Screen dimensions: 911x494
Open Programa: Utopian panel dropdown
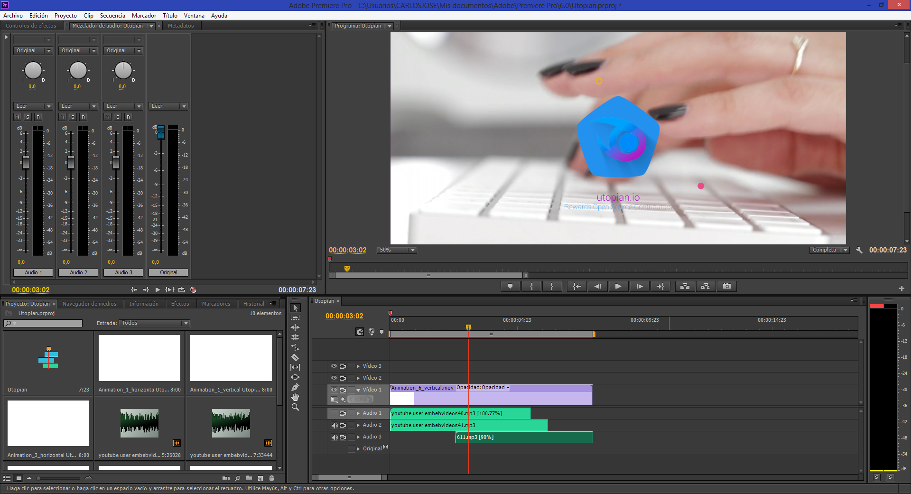click(x=390, y=26)
